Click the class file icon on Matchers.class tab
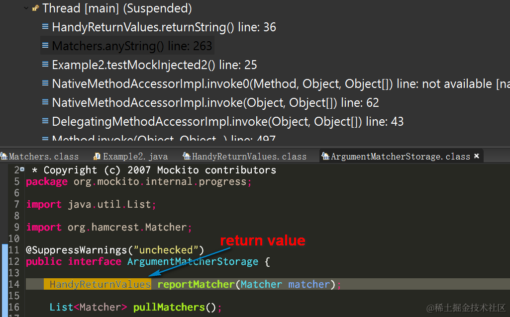510x317 pixels. (4, 156)
